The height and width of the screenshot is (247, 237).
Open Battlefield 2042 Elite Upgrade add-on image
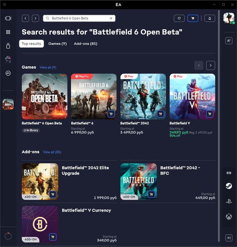(x=40, y=182)
